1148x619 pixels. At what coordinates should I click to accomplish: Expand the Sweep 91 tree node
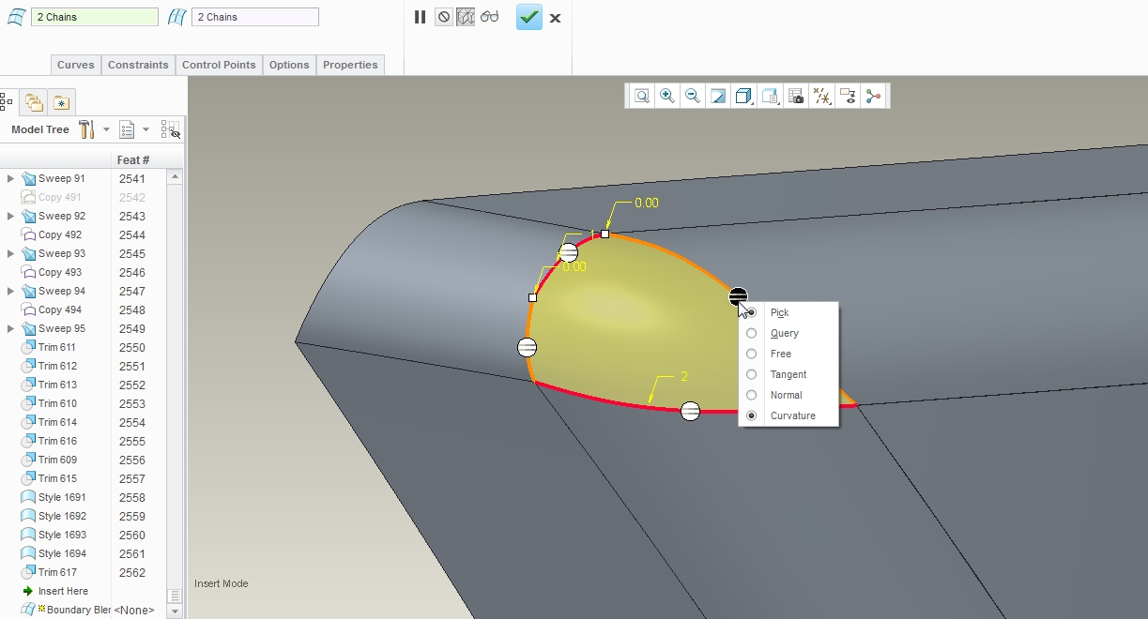pos(11,178)
